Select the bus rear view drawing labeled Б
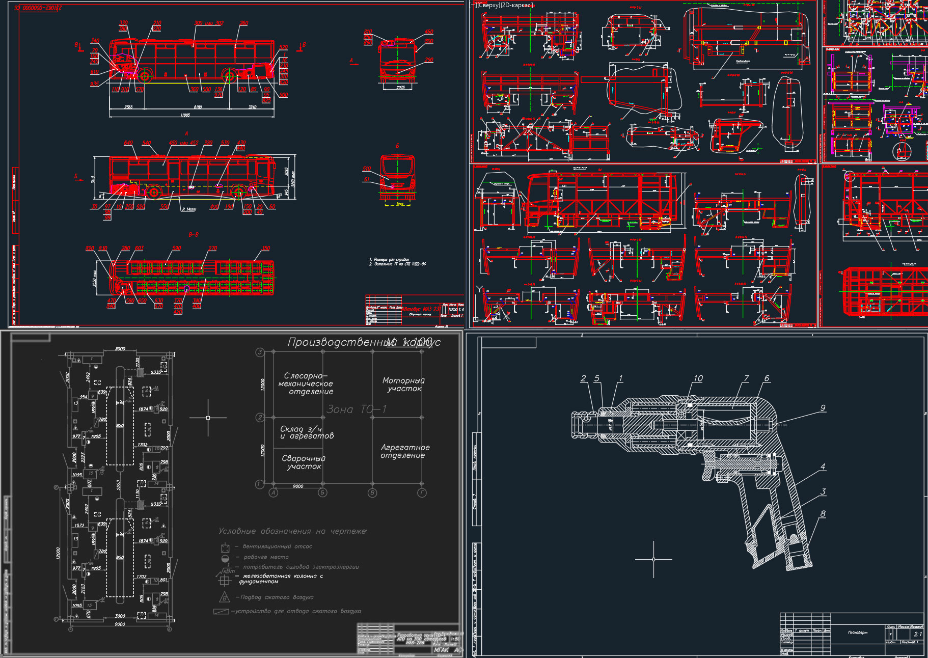 pos(398,178)
